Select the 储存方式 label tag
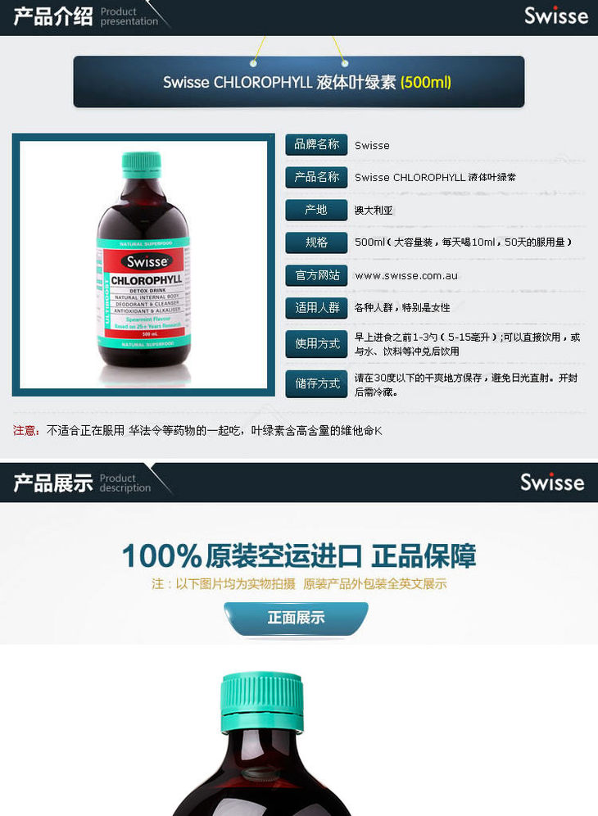The width and height of the screenshot is (598, 816). (x=316, y=384)
